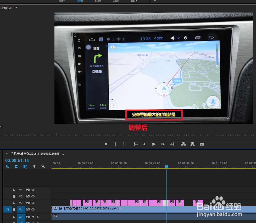The width and height of the screenshot is (256, 223).
Task: Toggle sync lock on V1
Action: click(x=28, y=209)
